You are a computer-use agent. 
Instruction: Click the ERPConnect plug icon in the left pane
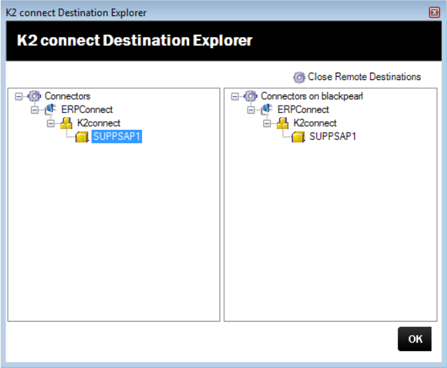[50, 110]
